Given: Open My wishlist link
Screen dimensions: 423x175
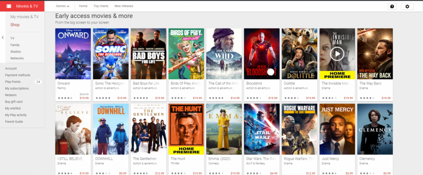Looking at the screenshot, I should 12,108.
